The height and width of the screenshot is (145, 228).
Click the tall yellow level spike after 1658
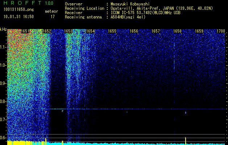(186, 141)
